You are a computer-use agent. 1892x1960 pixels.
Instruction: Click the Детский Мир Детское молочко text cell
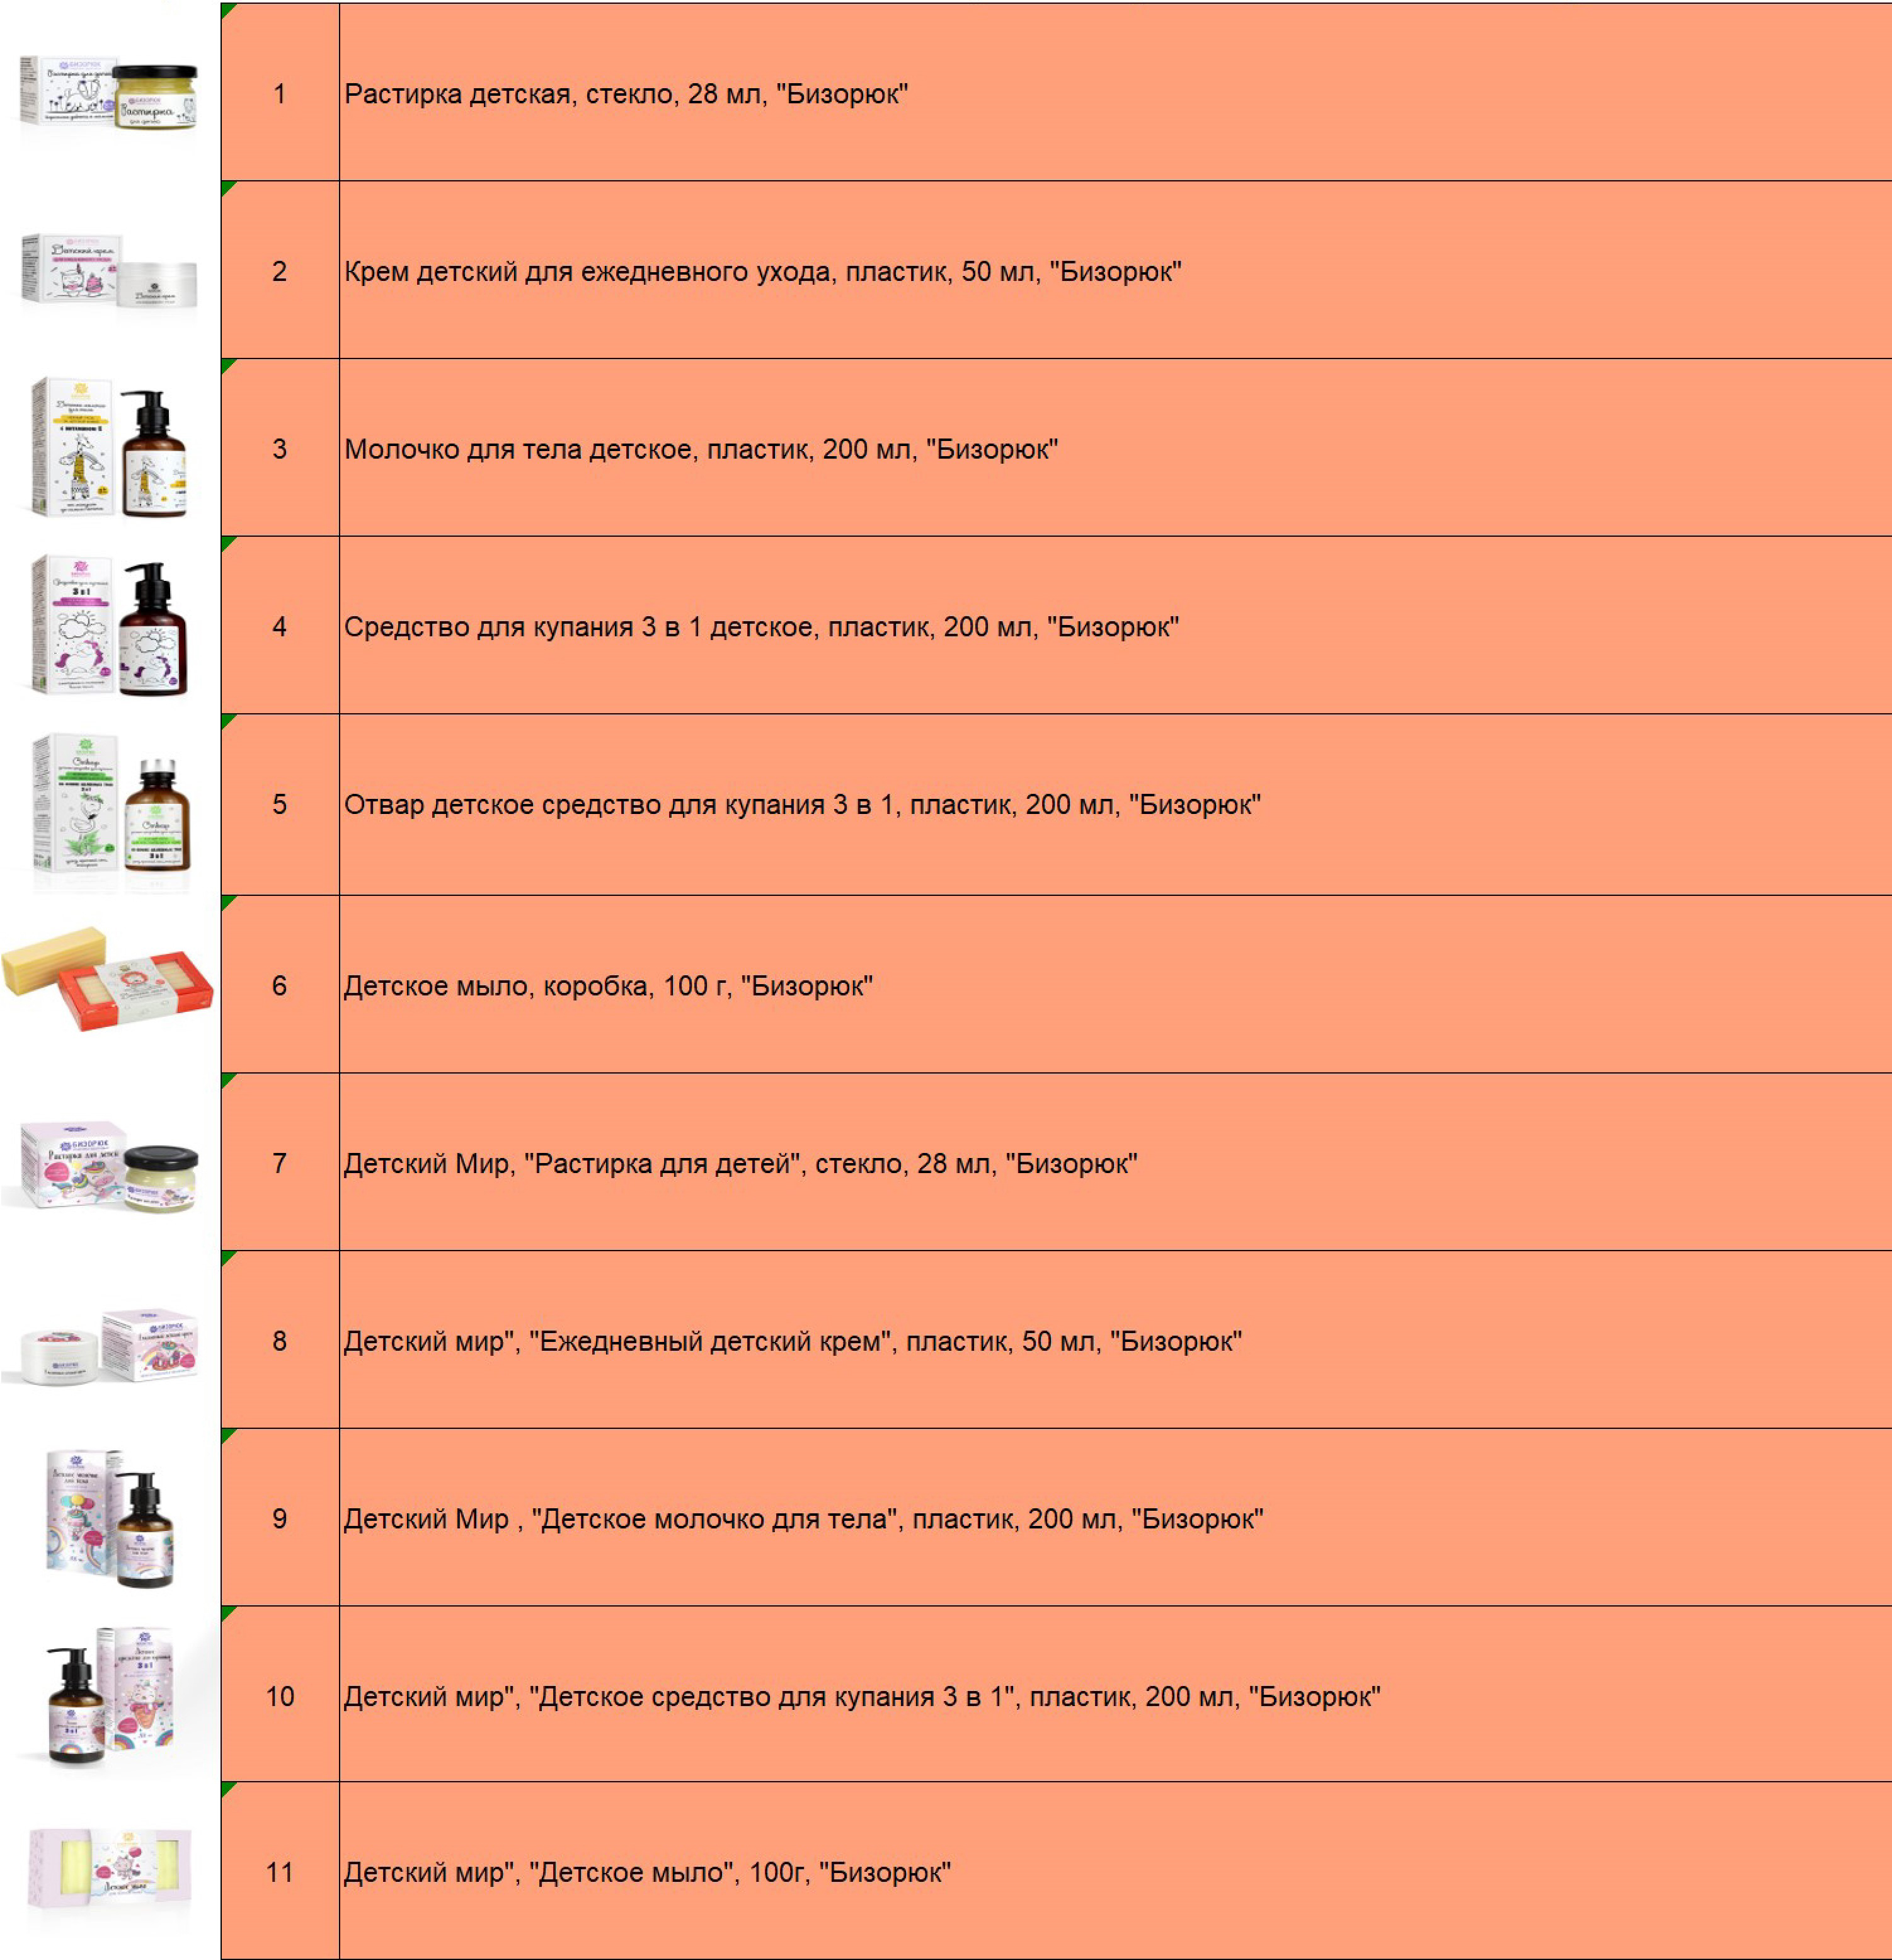[x=1115, y=1517]
